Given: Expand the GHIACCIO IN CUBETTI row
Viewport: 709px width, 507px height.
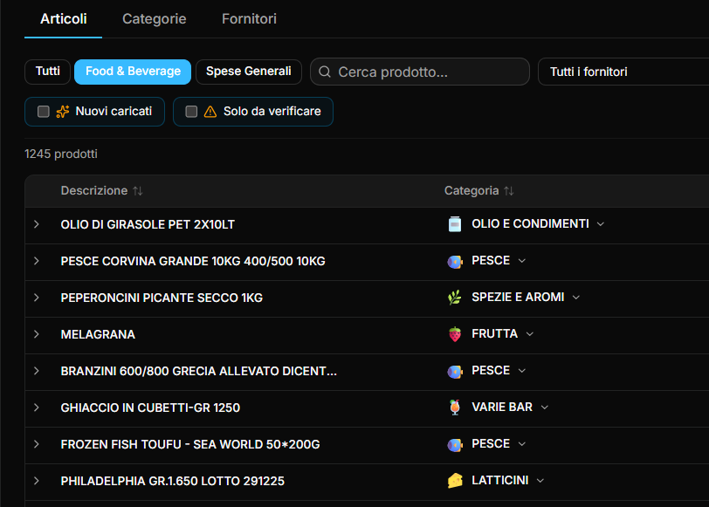Looking at the screenshot, I should click(37, 408).
